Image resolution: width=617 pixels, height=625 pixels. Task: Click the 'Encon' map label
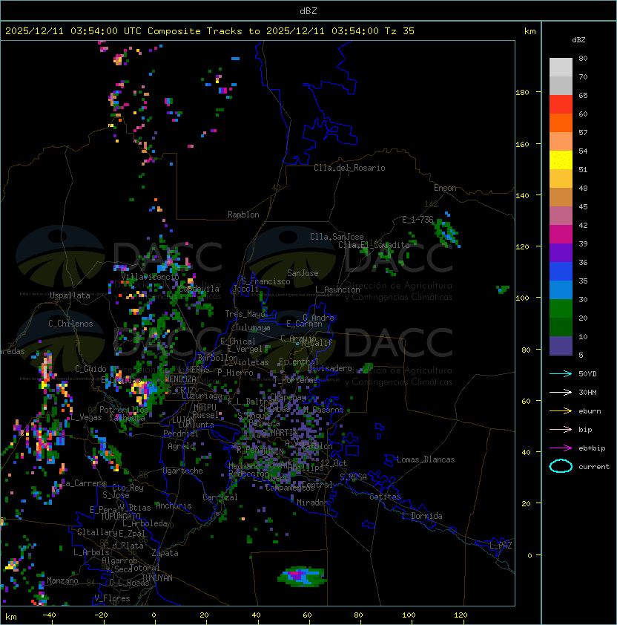coord(445,188)
